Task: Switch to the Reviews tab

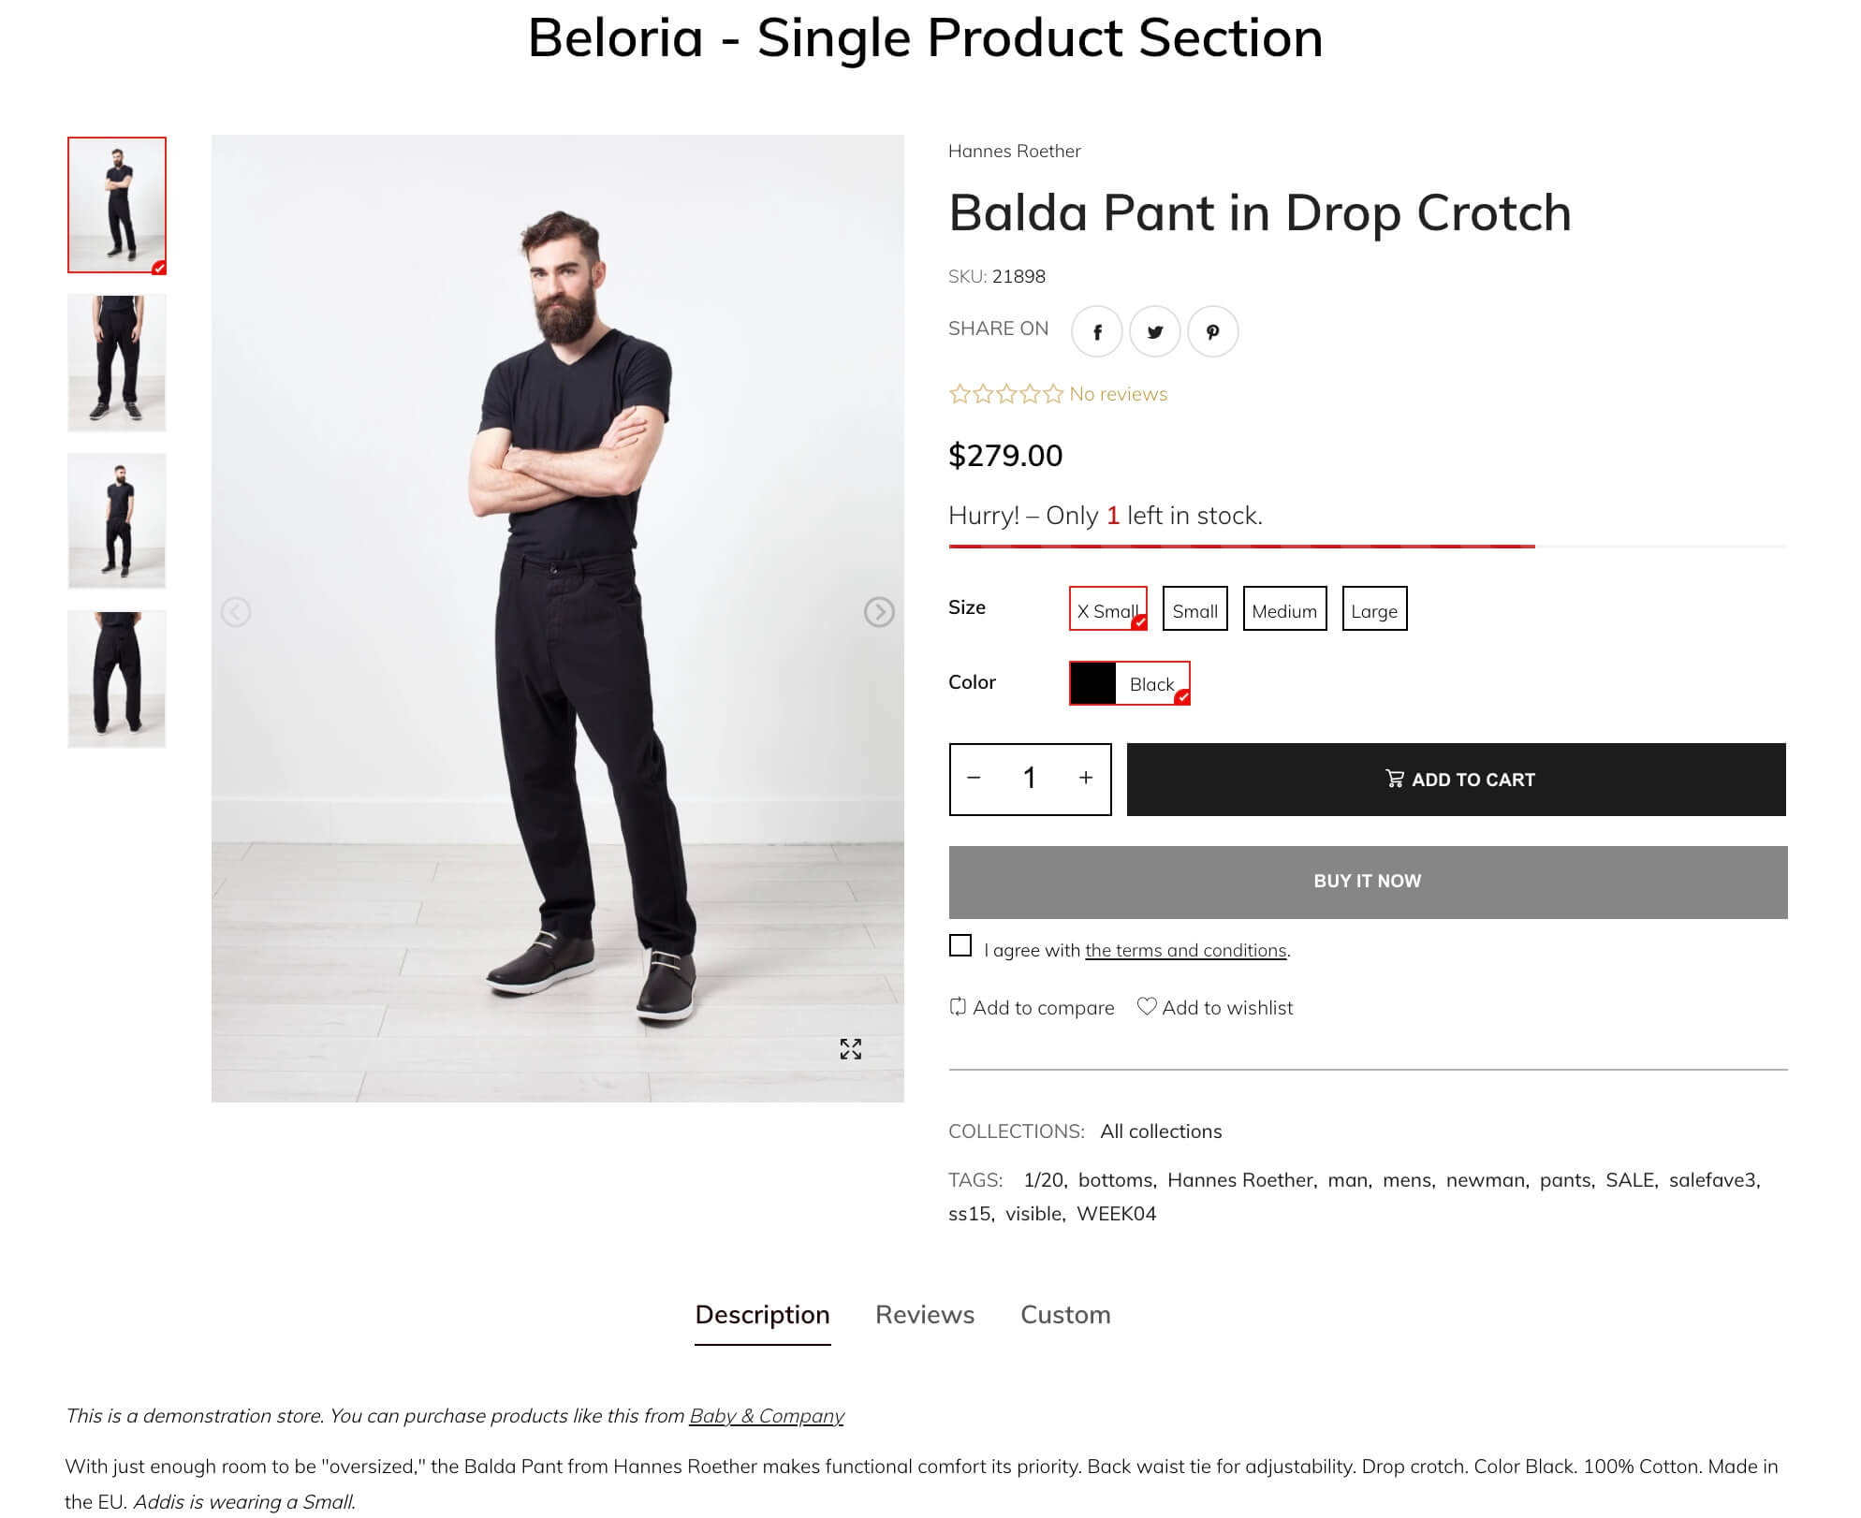Action: click(x=924, y=1315)
